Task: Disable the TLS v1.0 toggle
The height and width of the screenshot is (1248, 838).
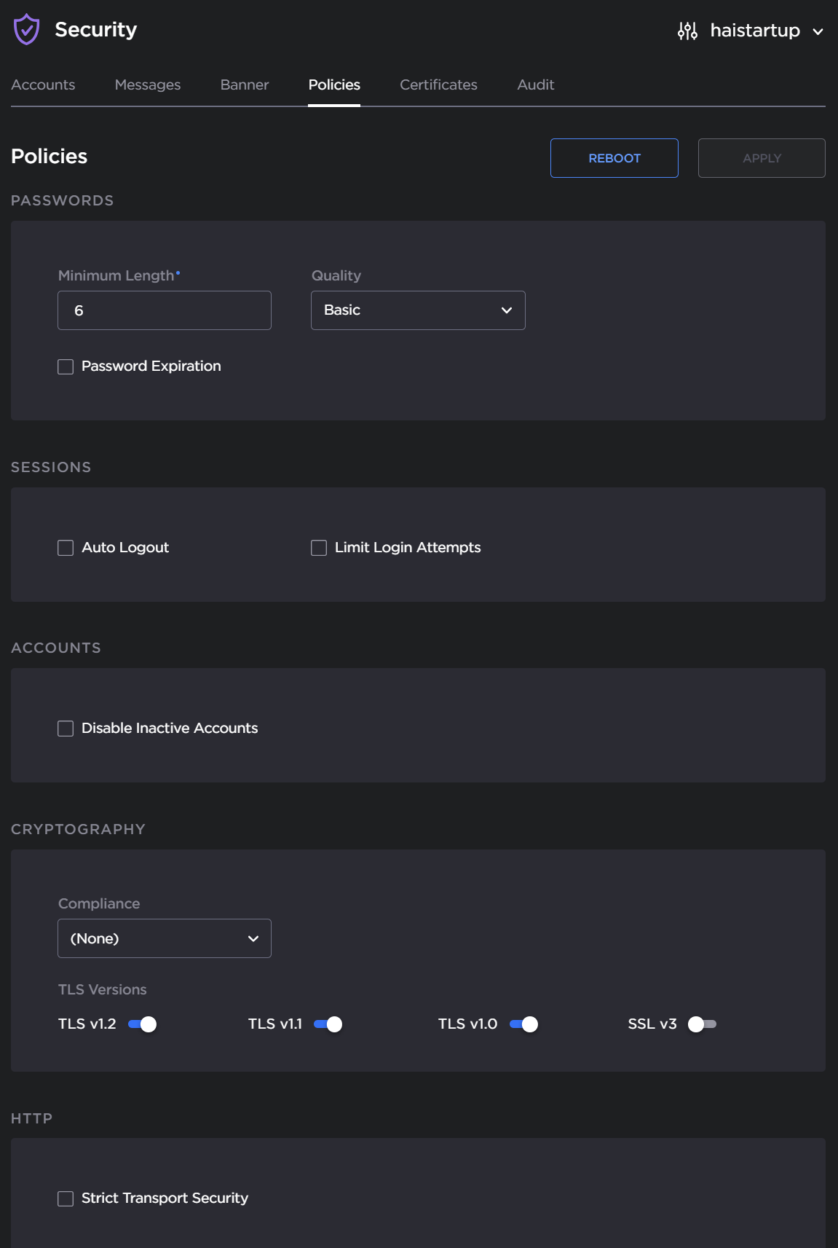Action: [x=523, y=1024]
